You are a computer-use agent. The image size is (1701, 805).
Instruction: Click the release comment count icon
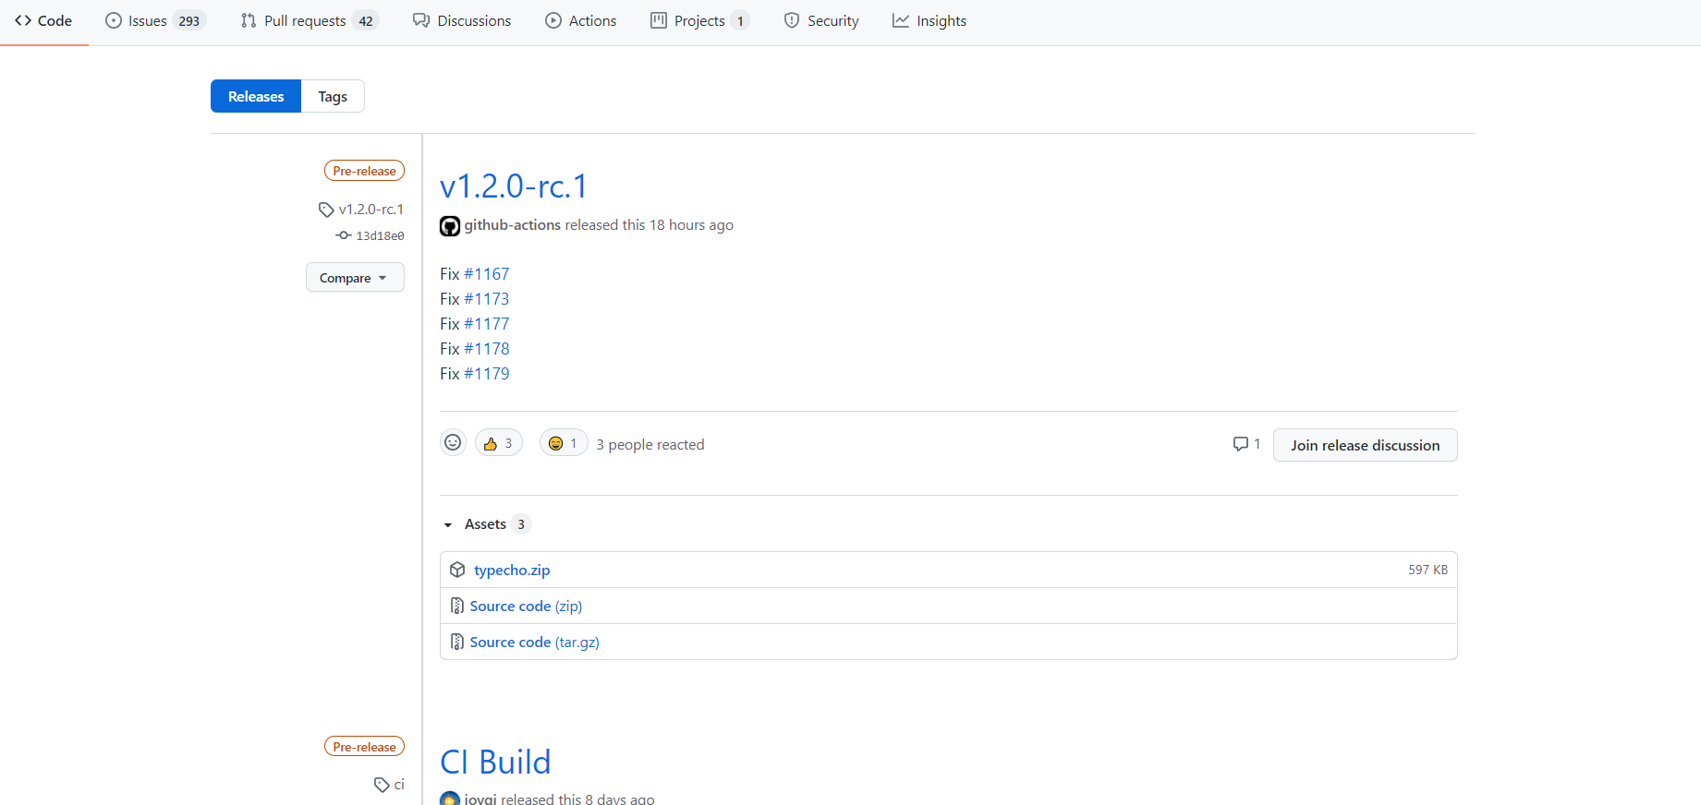[1241, 444]
